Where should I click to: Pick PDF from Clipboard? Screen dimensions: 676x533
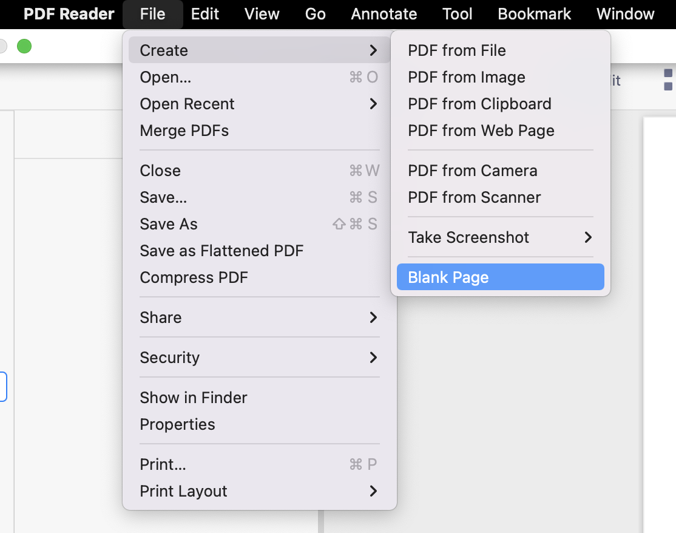479,104
